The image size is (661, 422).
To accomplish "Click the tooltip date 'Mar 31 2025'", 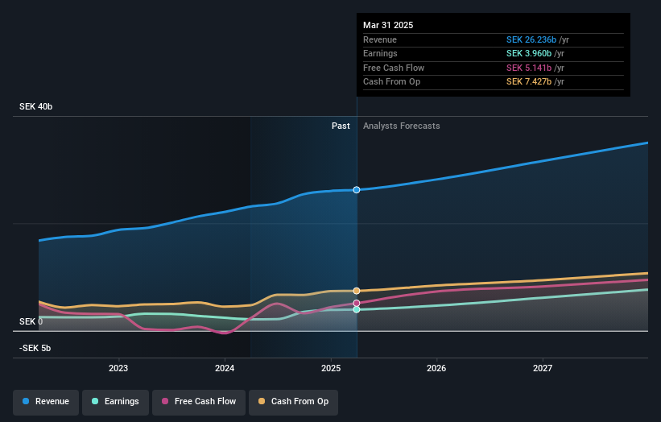I will [x=388, y=25].
